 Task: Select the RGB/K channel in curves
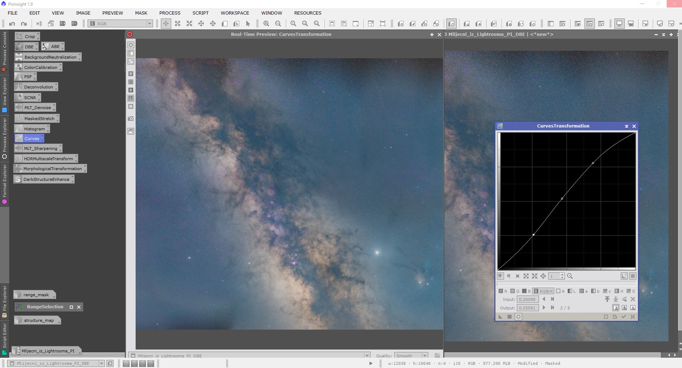coord(543,291)
